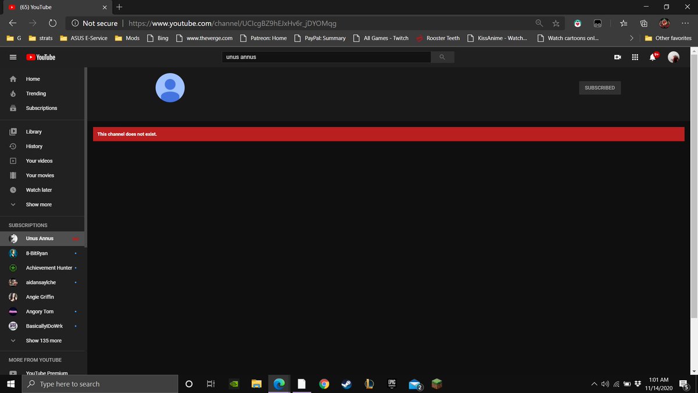The height and width of the screenshot is (393, 698).
Task: Expand Show 135 more subscriptions
Action: pyautogui.click(x=42, y=341)
